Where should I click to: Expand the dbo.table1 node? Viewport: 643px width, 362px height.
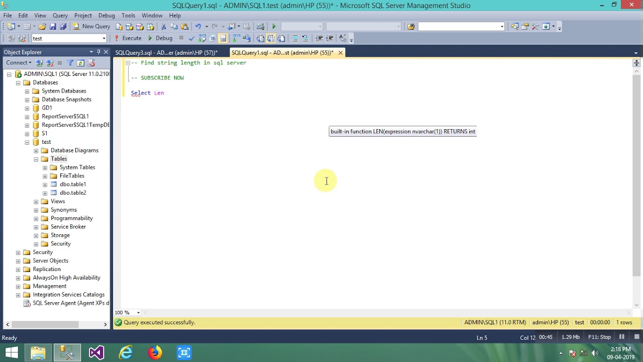pos(45,185)
